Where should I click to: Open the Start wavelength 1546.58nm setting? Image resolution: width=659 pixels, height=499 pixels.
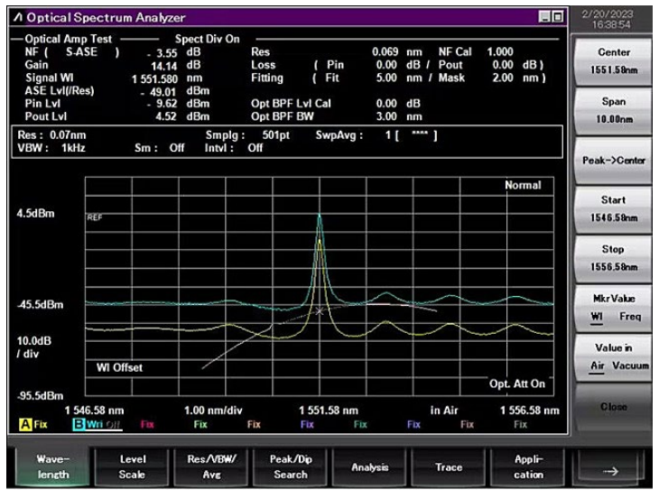(x=614, y=209)
